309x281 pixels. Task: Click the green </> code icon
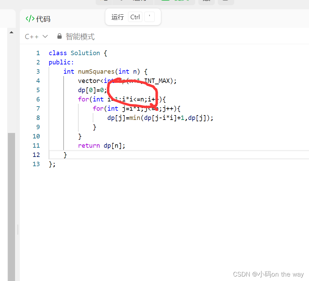pyautogui.click(x=30, y=19)
